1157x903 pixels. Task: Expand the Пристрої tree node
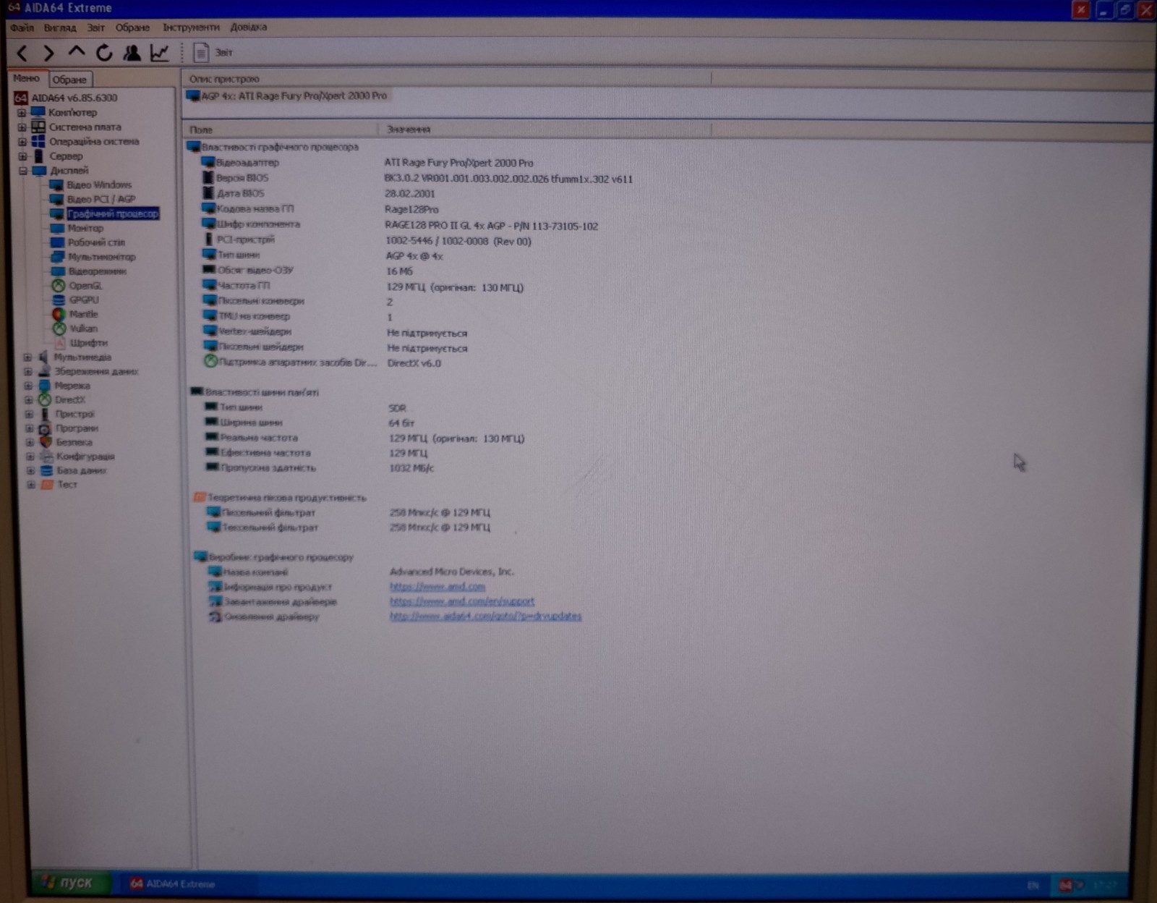coord(29,414)
